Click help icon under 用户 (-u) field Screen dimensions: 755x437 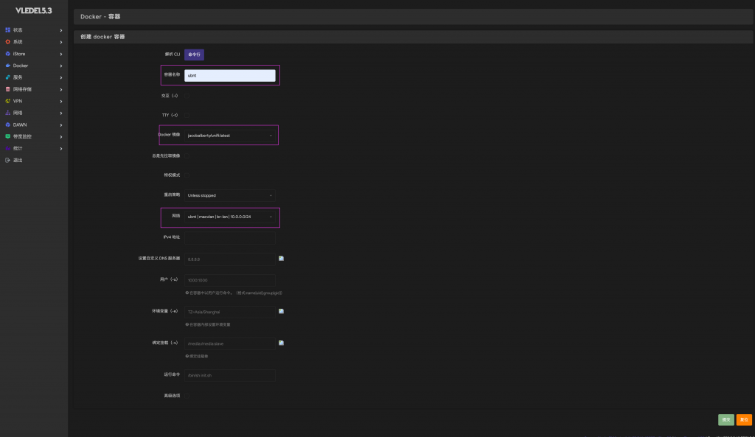coord(187,293)
